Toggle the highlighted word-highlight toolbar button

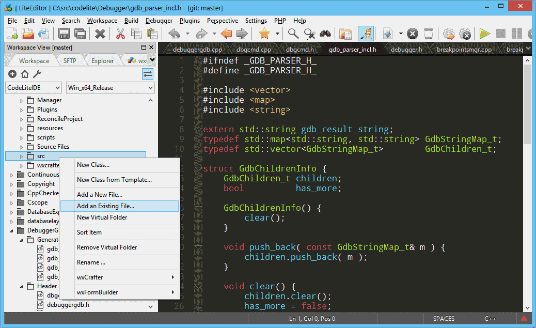point(366,34)
